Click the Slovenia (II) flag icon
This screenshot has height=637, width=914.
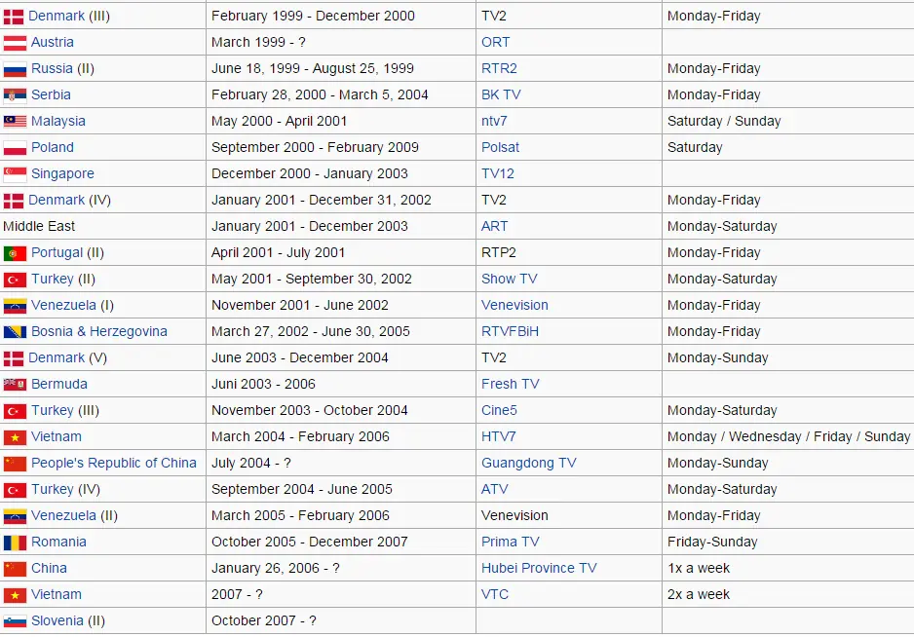tap(15, 621)
